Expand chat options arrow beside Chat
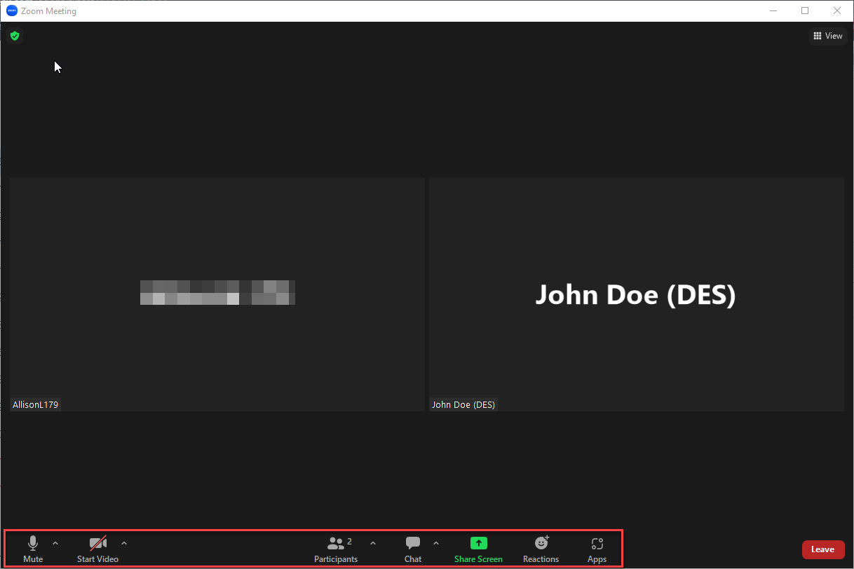Image resolution: width=854 pixels, height=569 pixels. coord(436,543)
